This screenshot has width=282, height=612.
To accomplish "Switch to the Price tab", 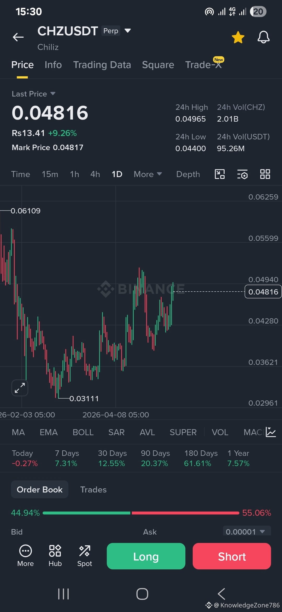I will 22,65.
